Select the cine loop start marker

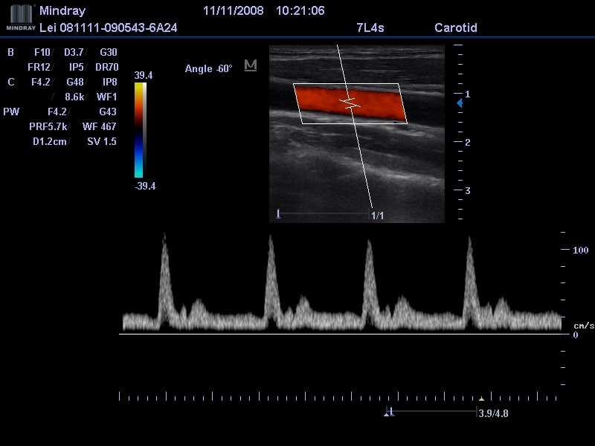point(389,412)
